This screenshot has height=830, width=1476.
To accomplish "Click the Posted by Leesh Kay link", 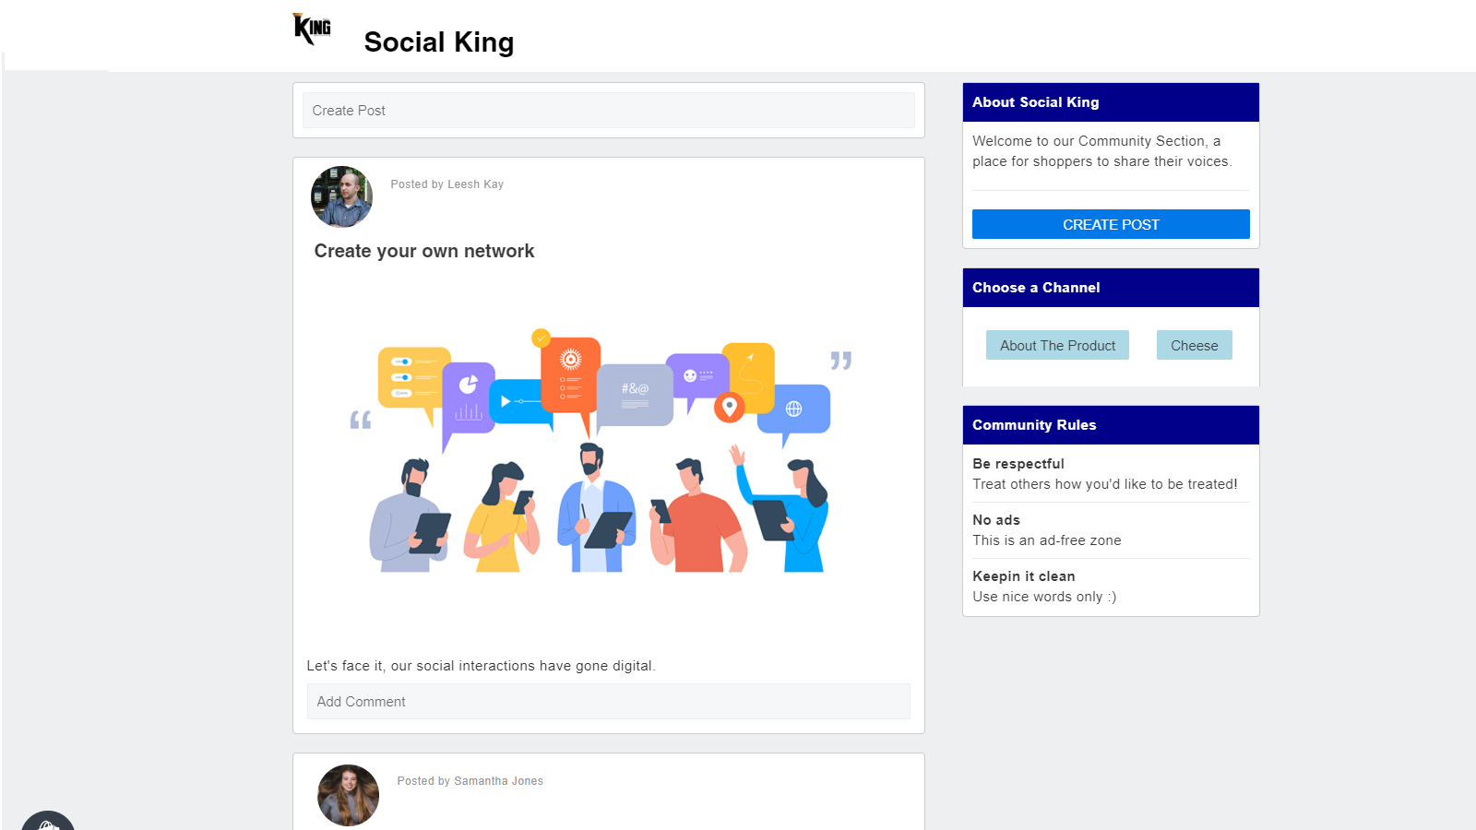I will click(x=446, y=184).
